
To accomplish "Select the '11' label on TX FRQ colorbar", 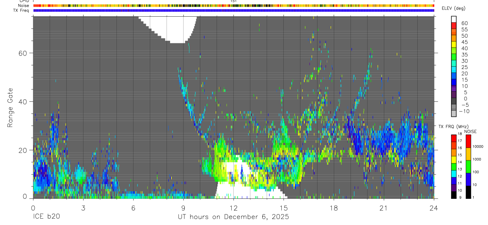I will (459, 184).
